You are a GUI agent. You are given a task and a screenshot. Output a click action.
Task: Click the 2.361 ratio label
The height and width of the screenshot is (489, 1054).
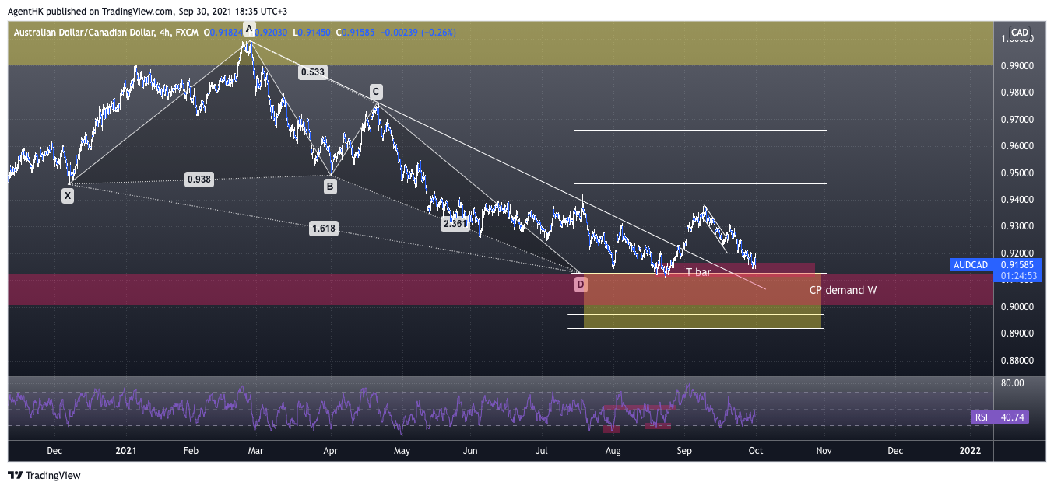click(x=455, y=223)
